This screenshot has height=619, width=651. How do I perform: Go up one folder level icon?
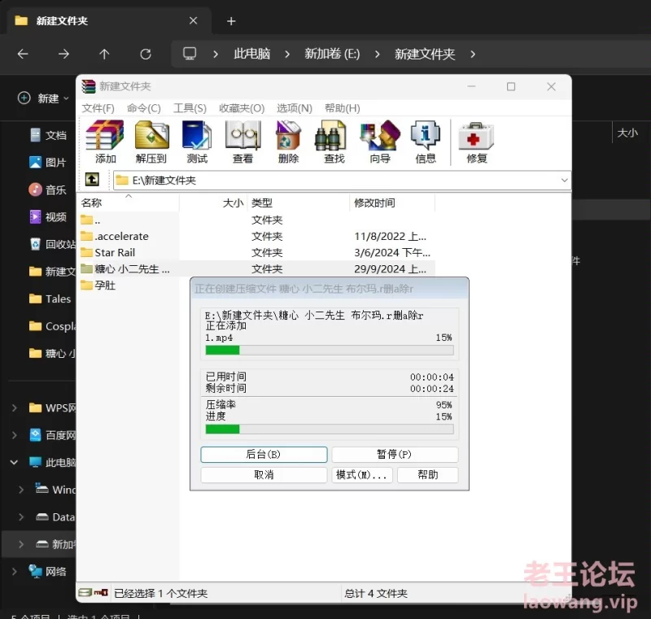pyautogui.click(x=93, y=180)
